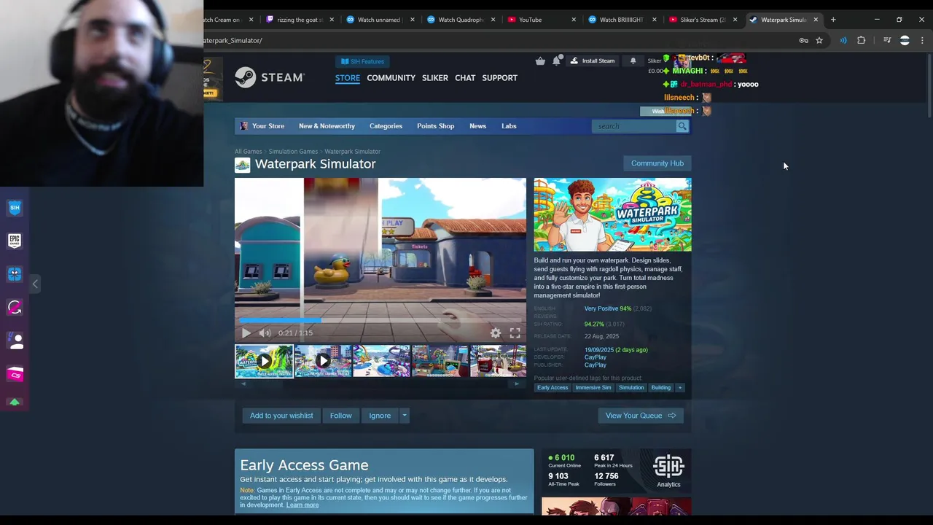
Task: Open the Your Store menu
Action: [x=262, y=126]
